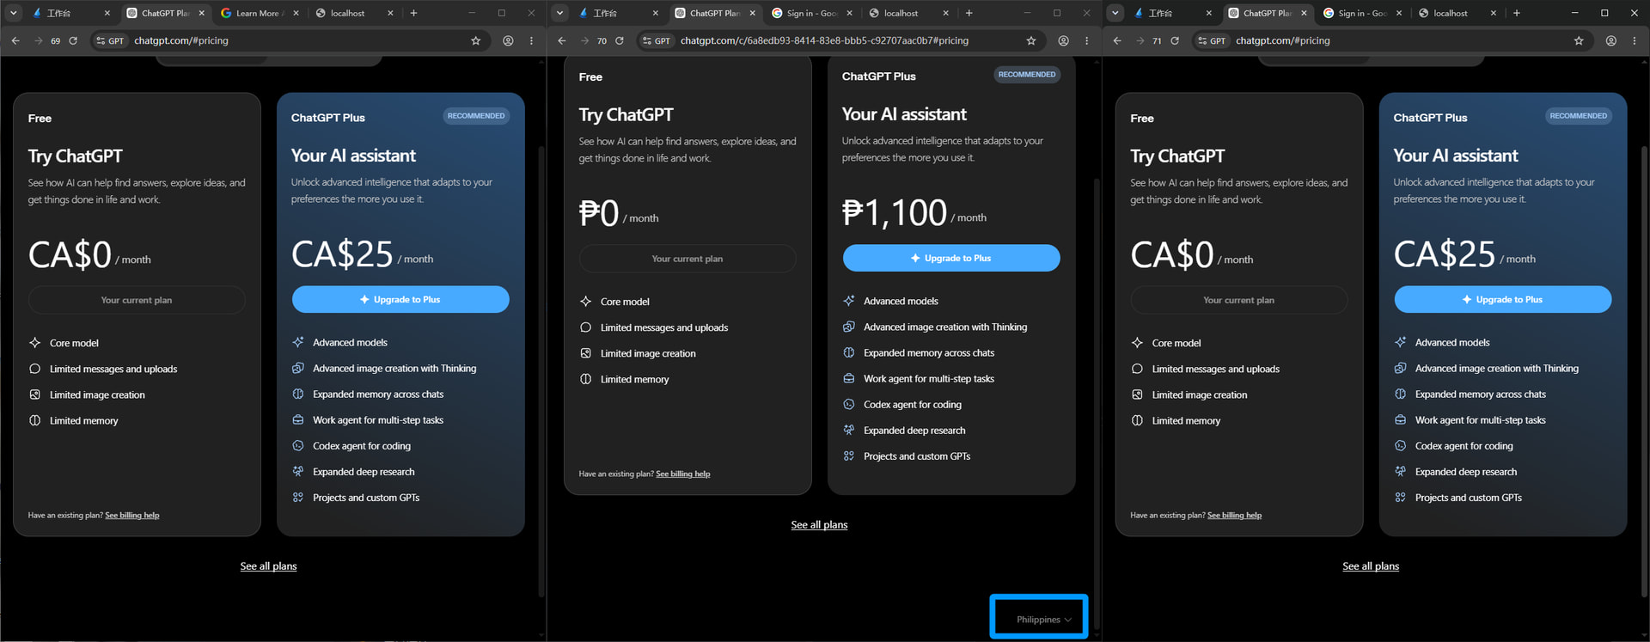This screenshot has width=1650, height=642.
Task: Open the profile icon in the right window
Action: [x=1611, y=40]
